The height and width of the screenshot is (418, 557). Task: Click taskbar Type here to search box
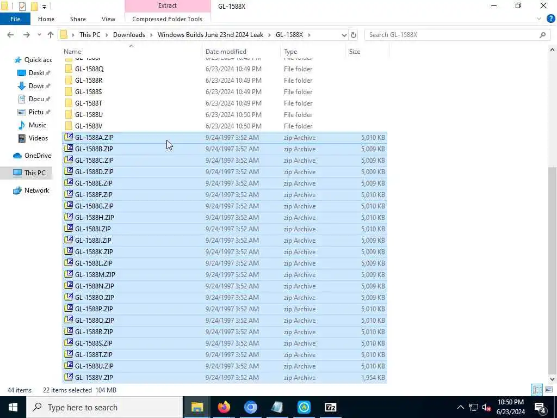click(x=104, y=407)
